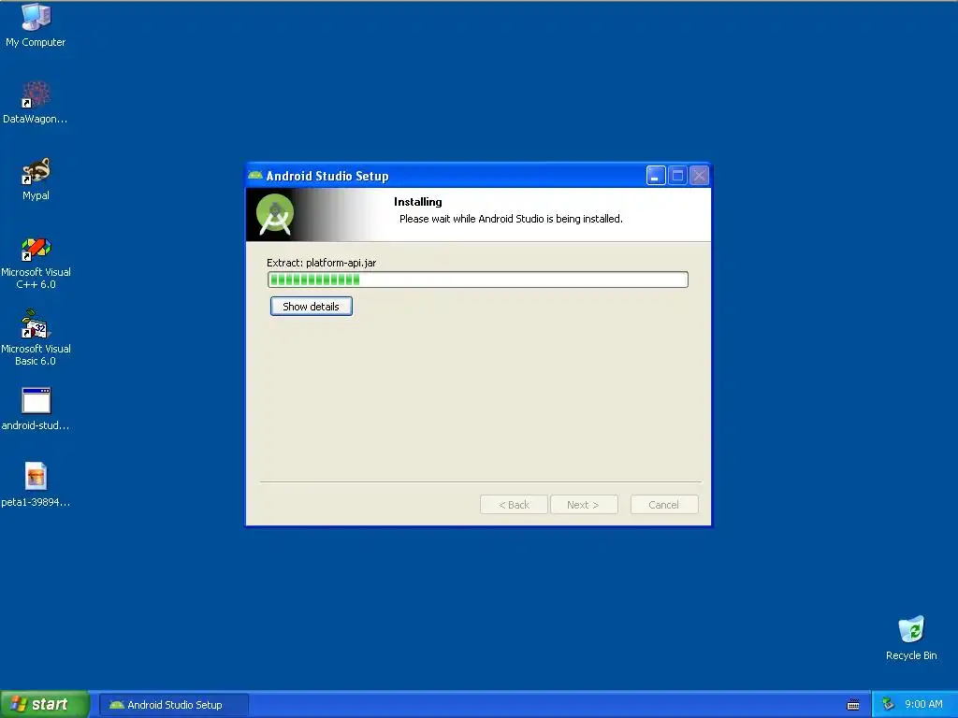The width and height of the screenshot is (958, 718).
Task: Click the Android Studio logo in setup header
Action: tap(275, 214)
